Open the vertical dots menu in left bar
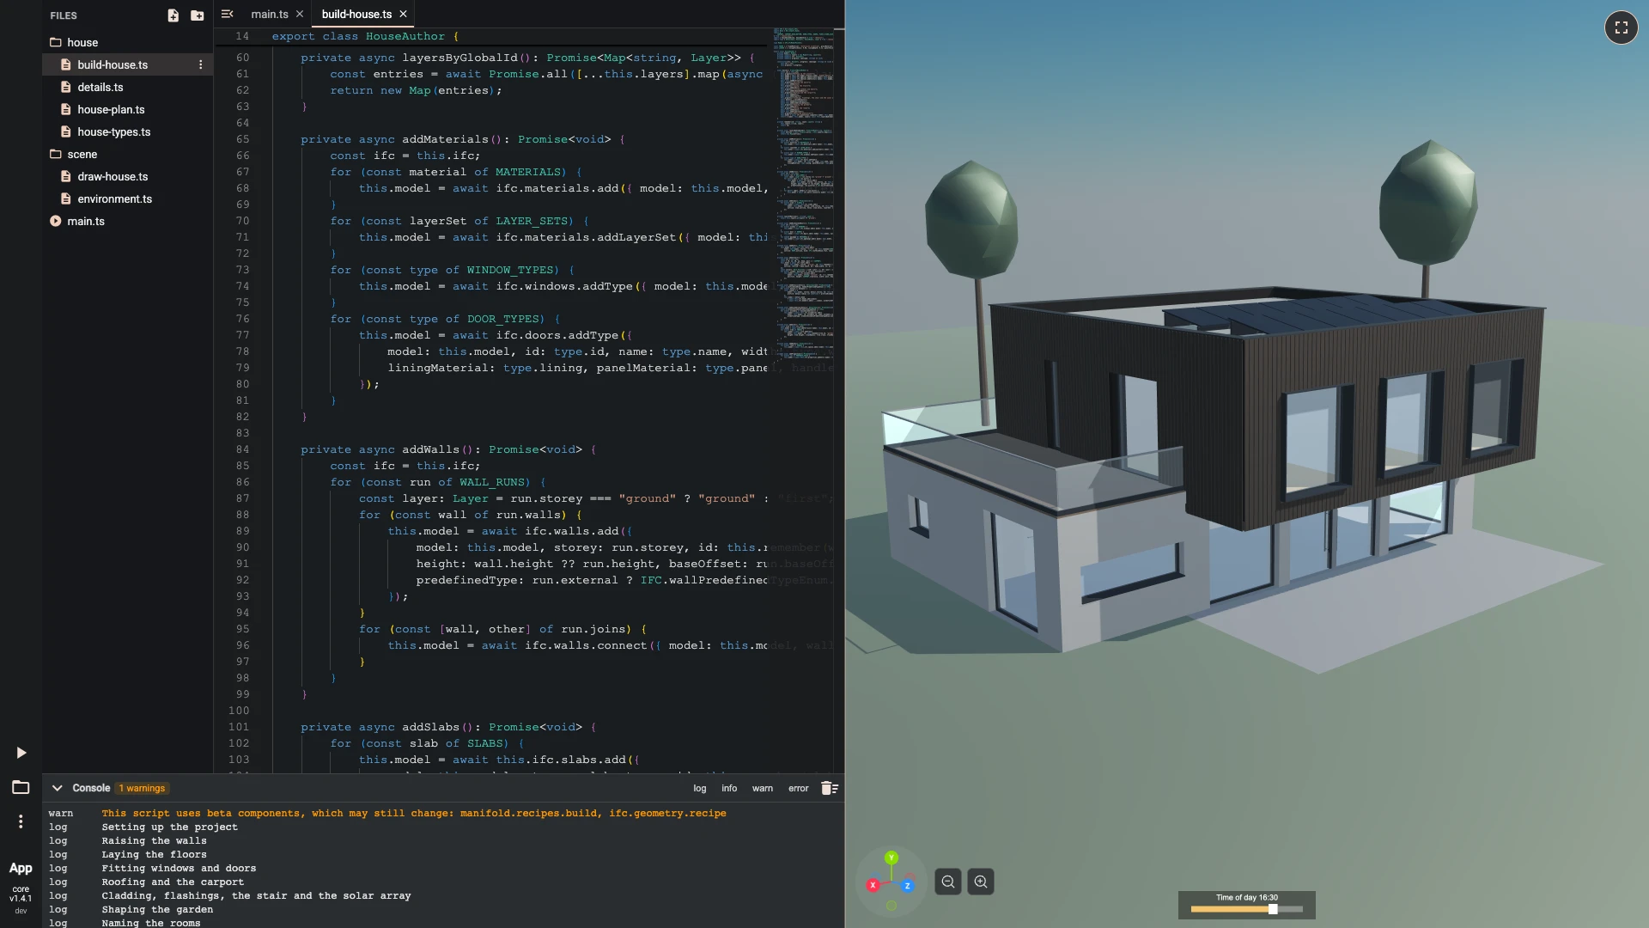The height and width of the screenshot is (928, 1649). point(21,821)
